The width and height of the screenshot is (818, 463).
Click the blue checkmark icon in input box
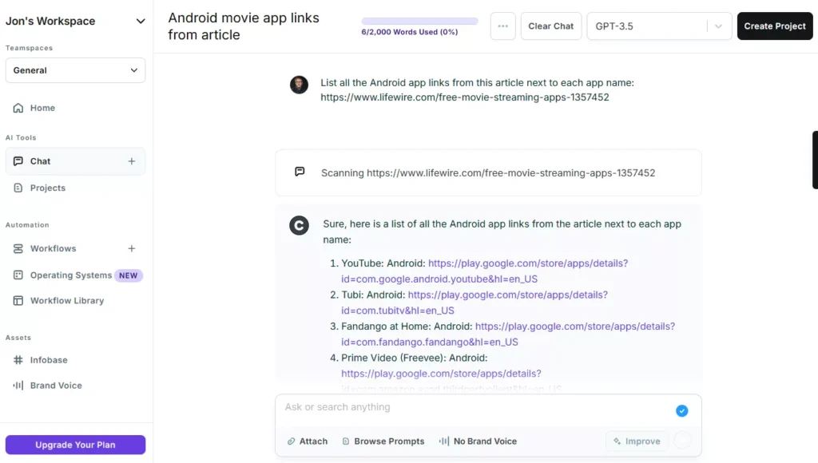(681, 411)
